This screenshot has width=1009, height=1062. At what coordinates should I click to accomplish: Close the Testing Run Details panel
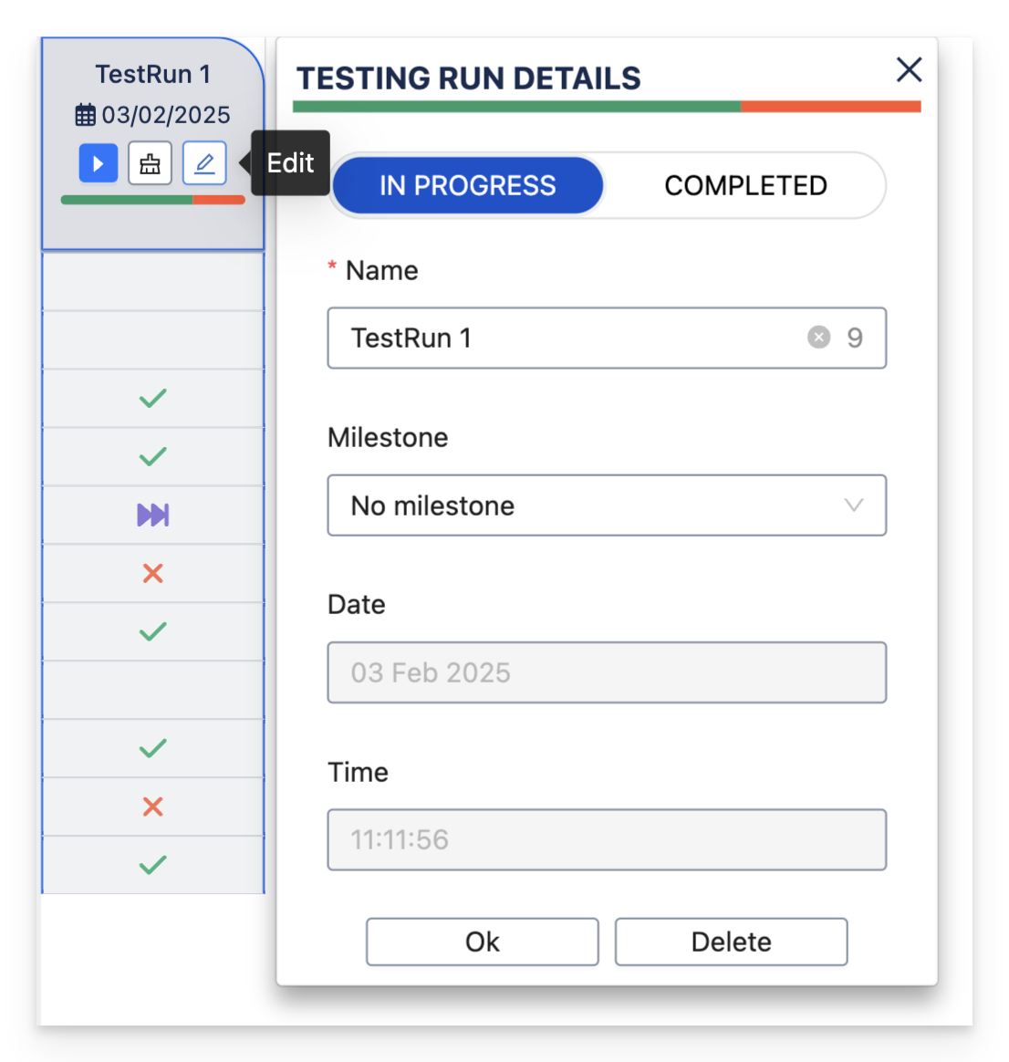pyautogui.click(x=909, y=69)
